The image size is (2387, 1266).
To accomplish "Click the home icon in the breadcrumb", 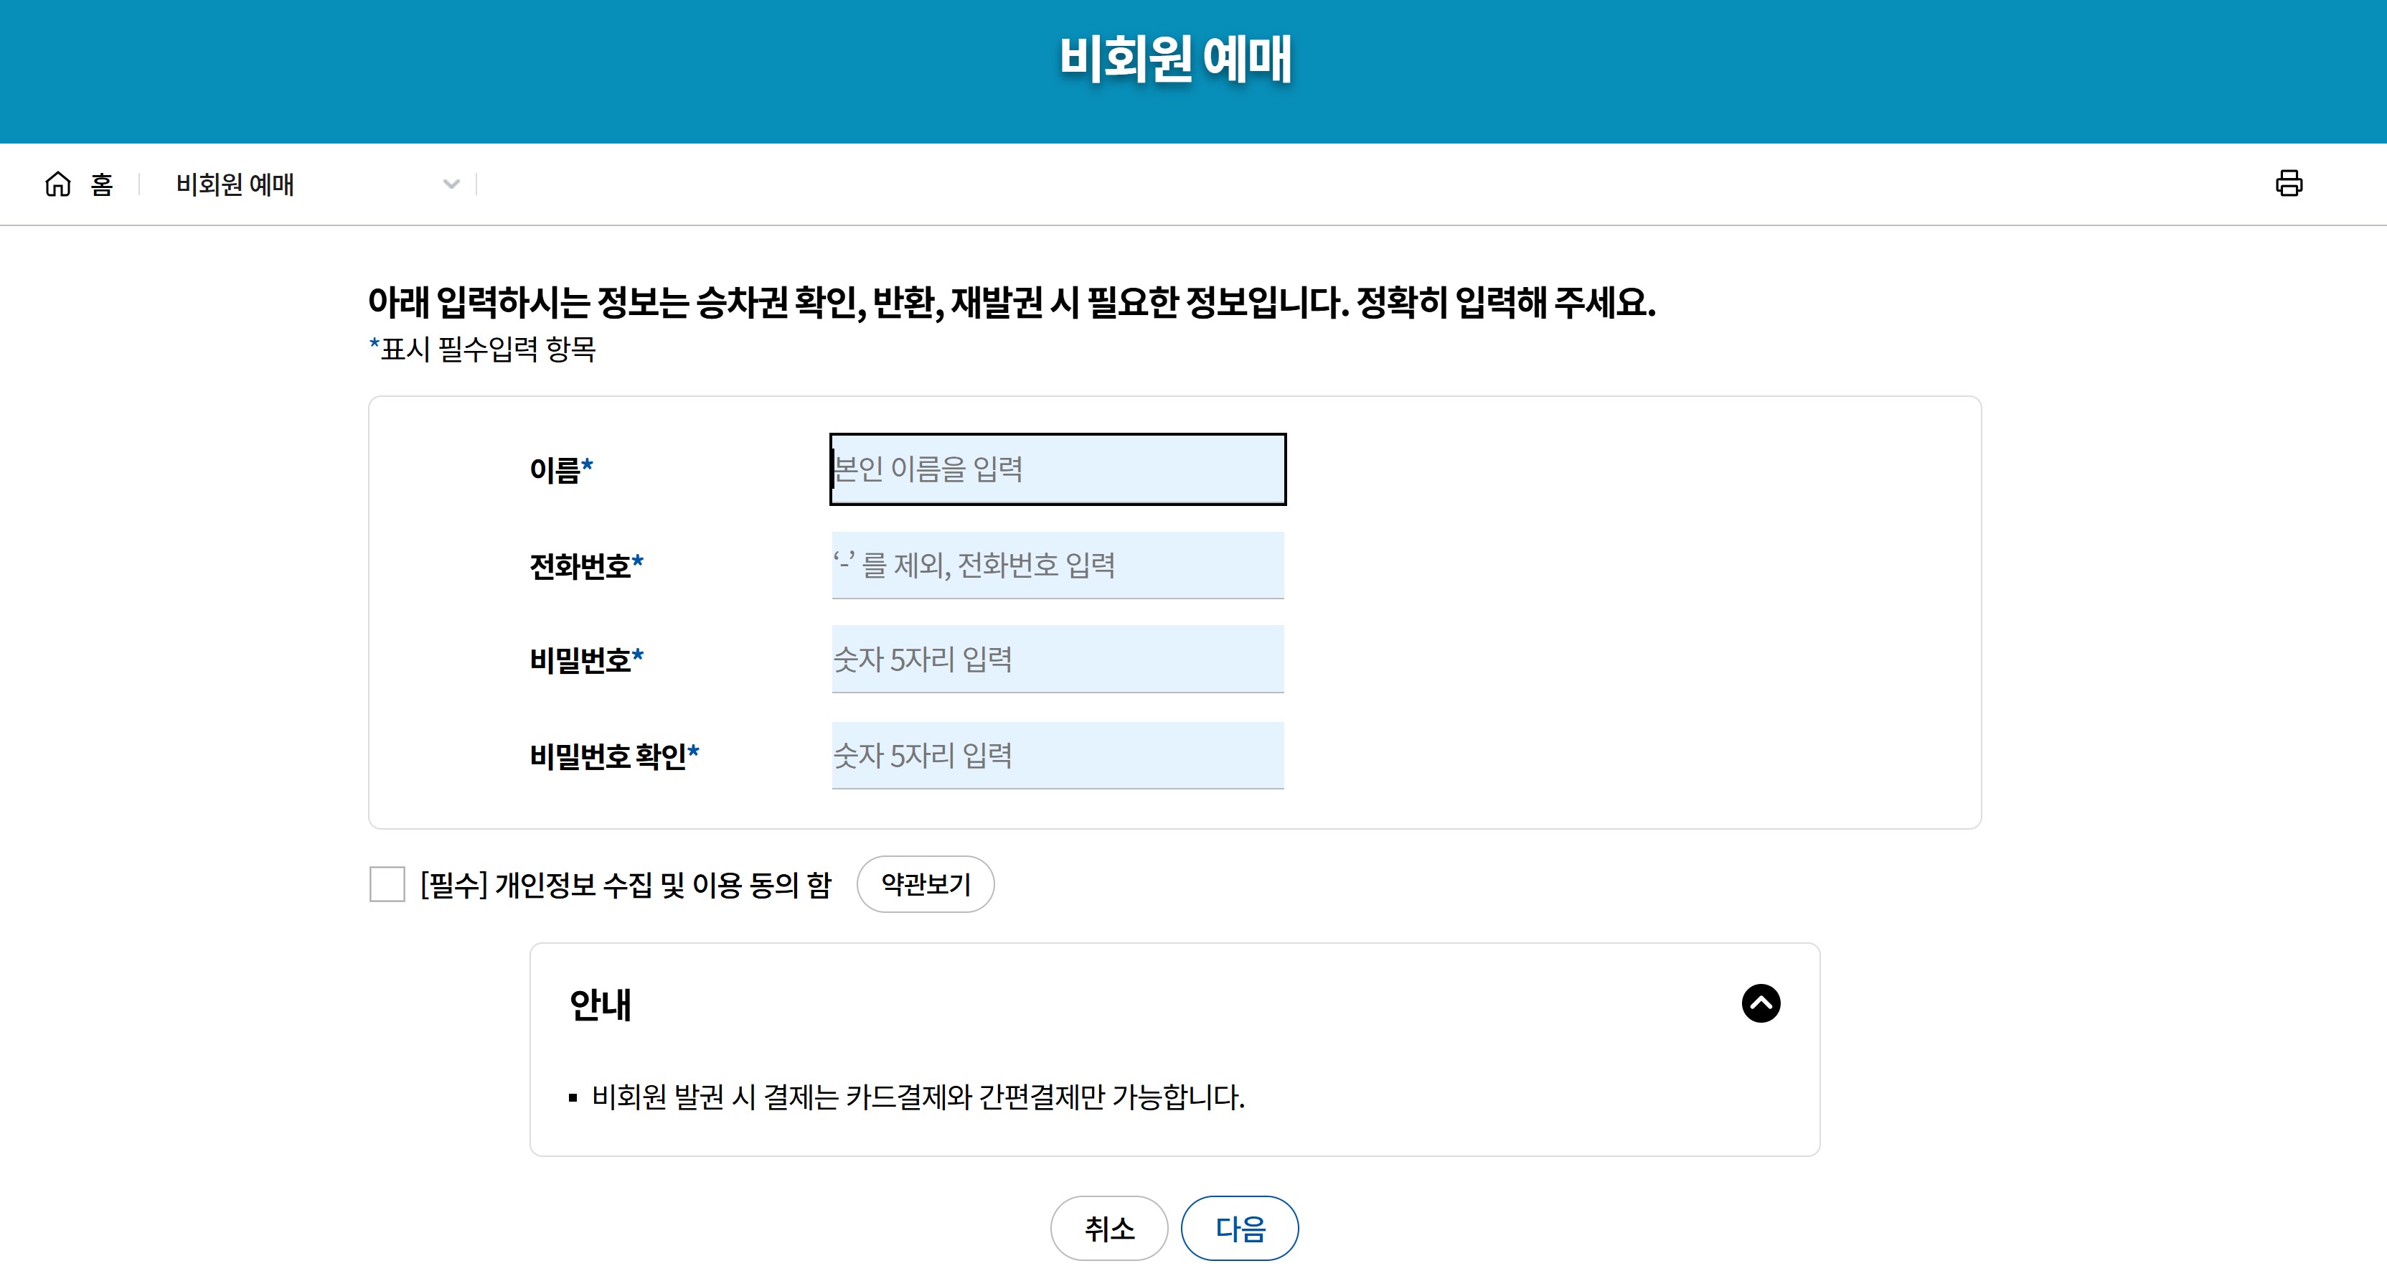I will coord(57,184).
